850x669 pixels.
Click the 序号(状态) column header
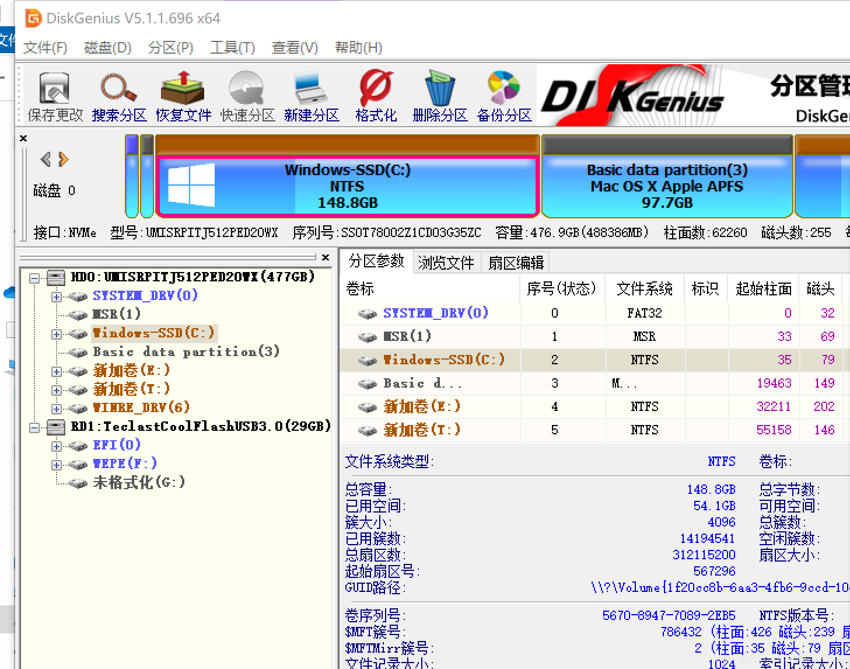562,289
